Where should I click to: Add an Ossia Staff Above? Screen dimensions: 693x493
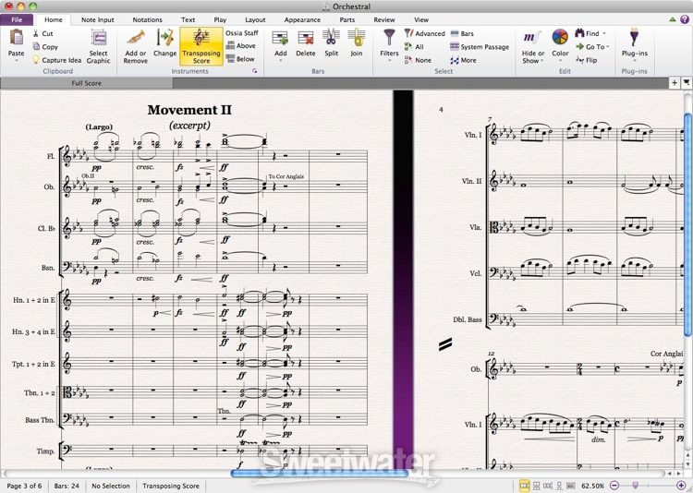(x=241, y=45)
